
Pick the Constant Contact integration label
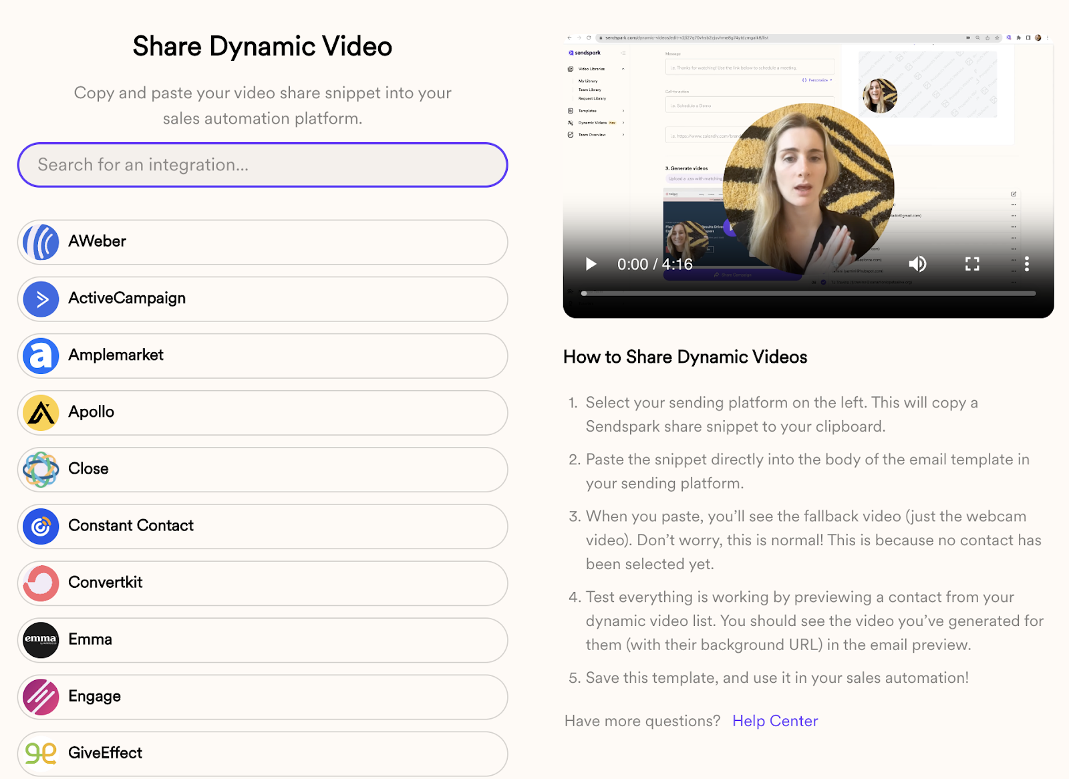tap(131, 526)
